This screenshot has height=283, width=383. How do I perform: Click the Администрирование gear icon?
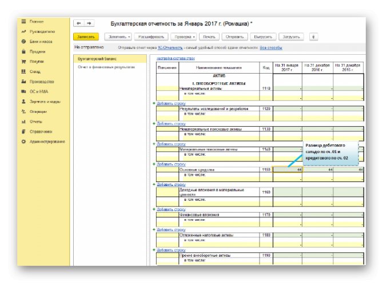tap(23, 141)
